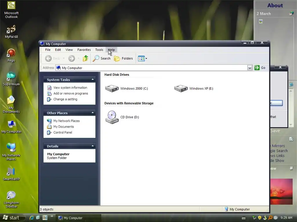Select the Longhorn SideBar desktop shortcut
Screen dimensions: 297x222
11,199
